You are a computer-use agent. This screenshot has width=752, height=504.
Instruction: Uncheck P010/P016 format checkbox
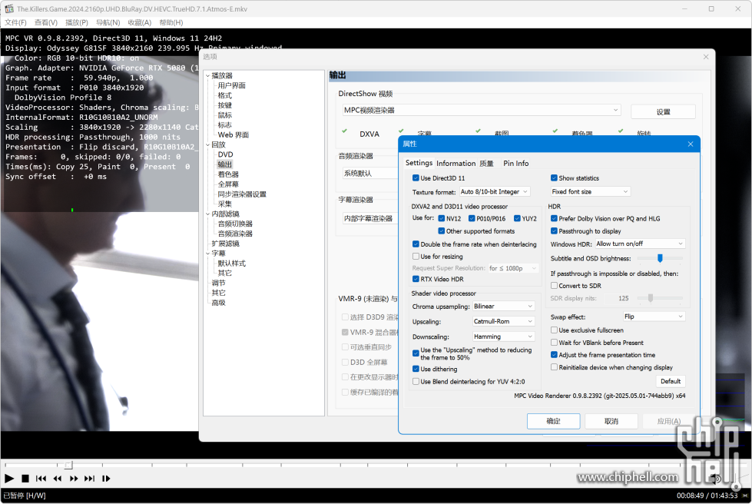(x=472, y=218)
